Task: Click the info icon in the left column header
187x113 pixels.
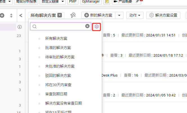Action: point(19,27)
